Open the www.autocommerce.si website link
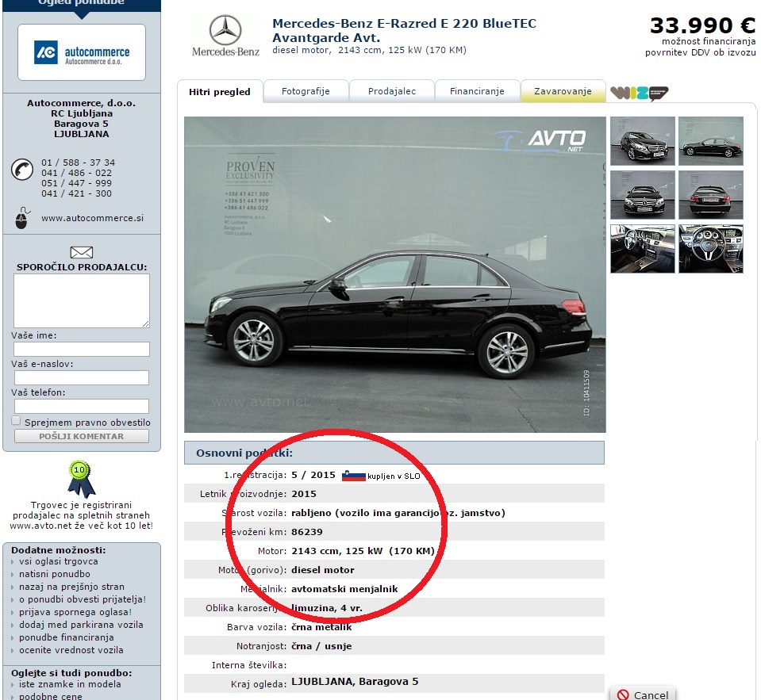Viewport: 761px width, 700px height. 92,218
